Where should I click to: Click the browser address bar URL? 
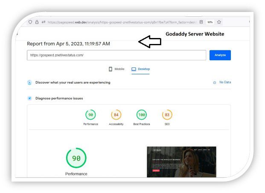click(x=119, y=22)
